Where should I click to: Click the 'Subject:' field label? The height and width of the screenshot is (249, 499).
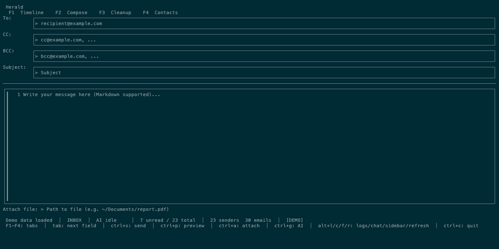tap(14, 67)
